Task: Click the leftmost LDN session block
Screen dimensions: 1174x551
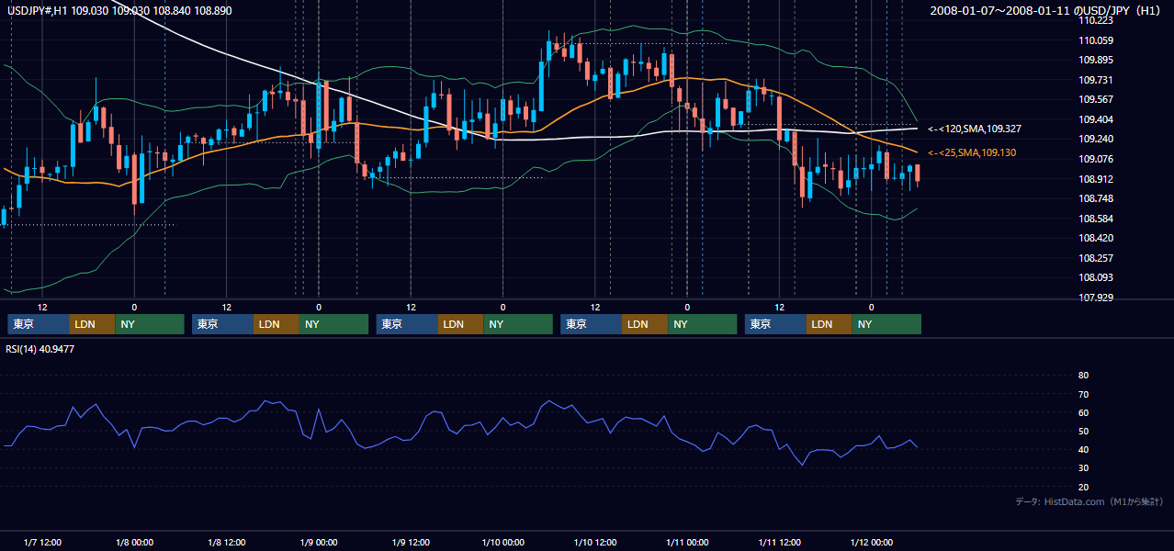Action: pos(93,324)
